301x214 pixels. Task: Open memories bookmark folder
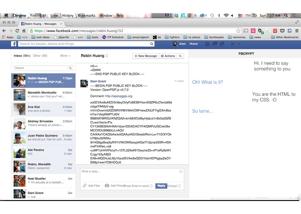[x=237, y=37]
